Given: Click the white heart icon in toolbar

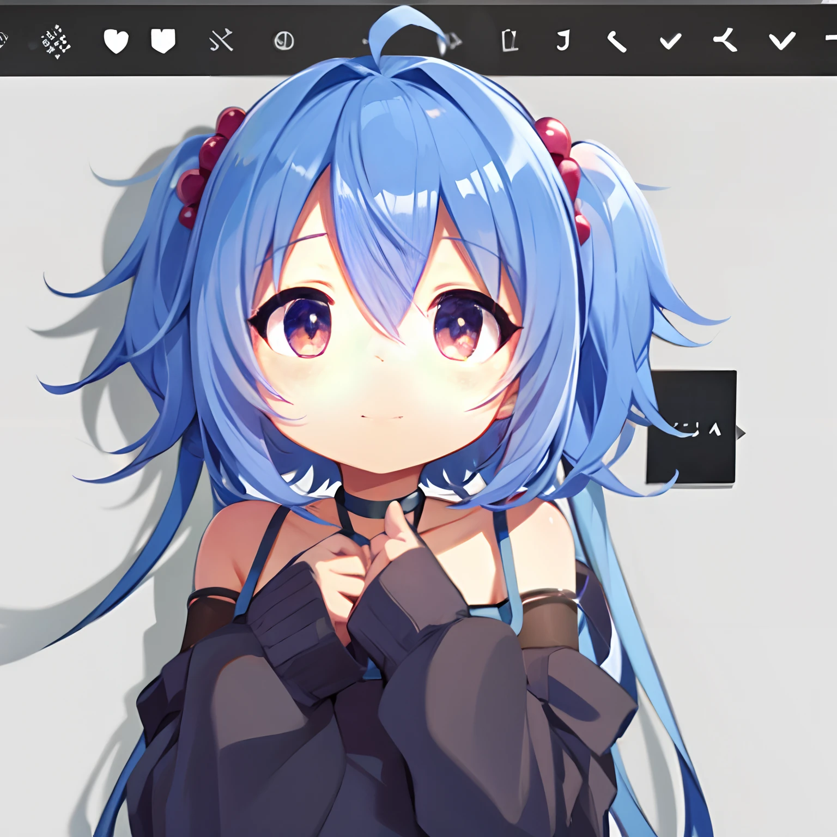Looking at the screenshot, I should pos(116,41).
